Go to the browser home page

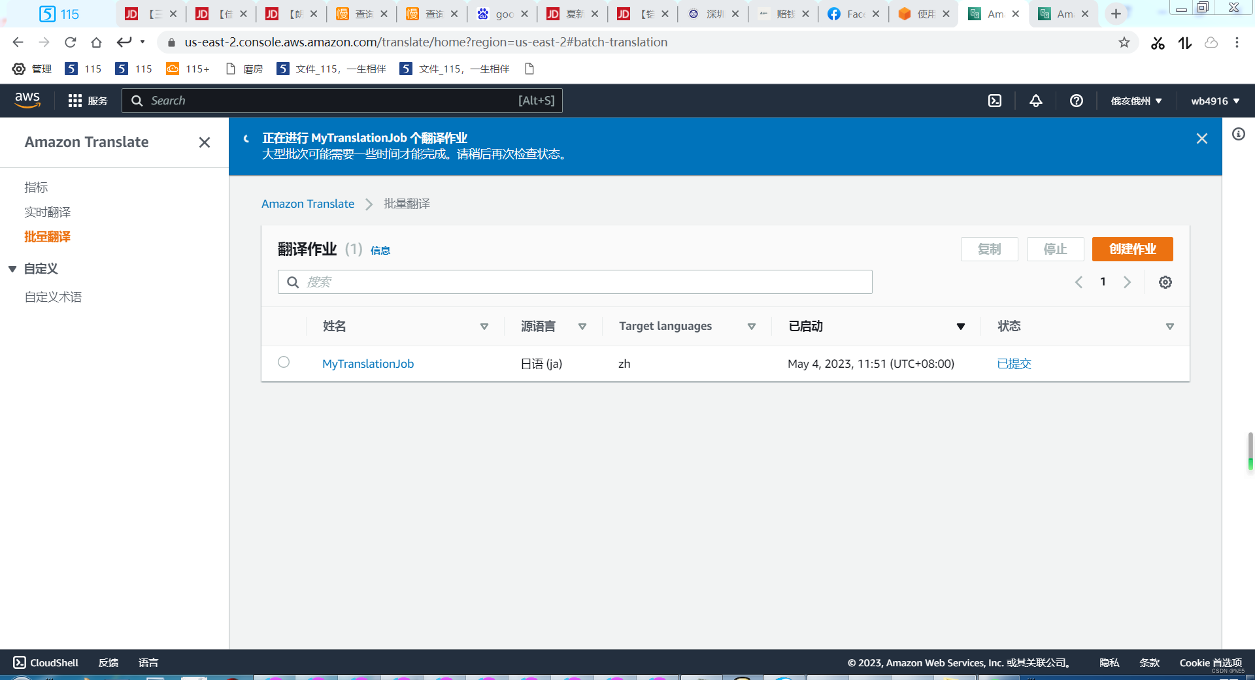(x=96, y=42)
